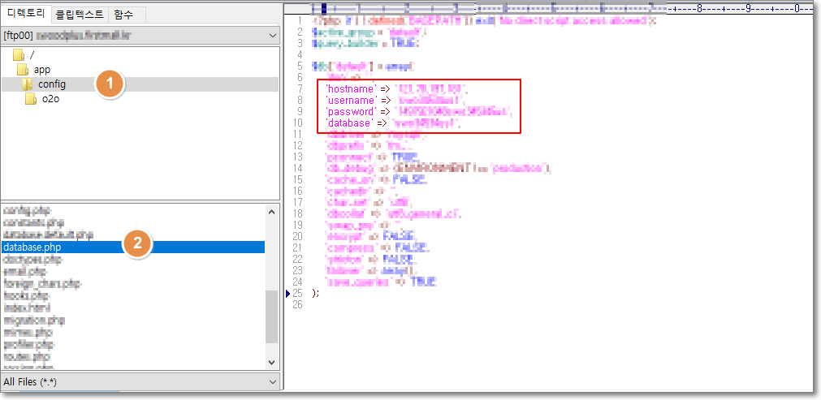Expand the [ftp00] server dropdown
This screenshot has width=821, height=400.
[271, 36]
